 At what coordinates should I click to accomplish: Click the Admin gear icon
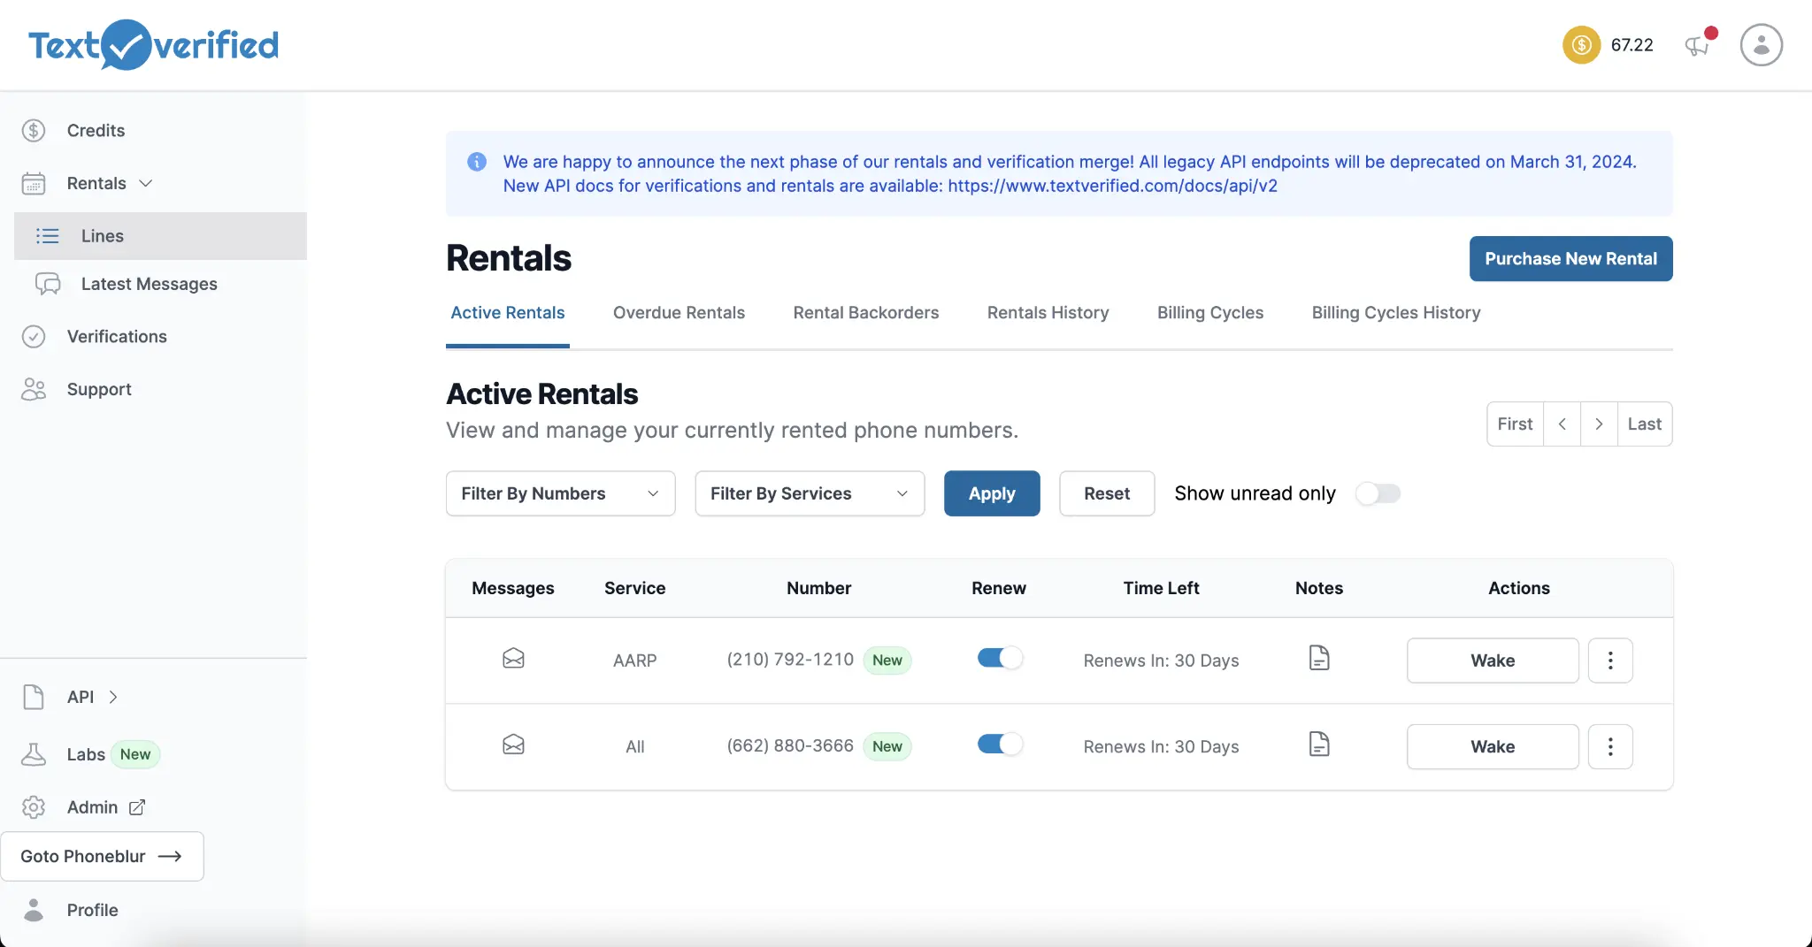(x=34, y=807)
